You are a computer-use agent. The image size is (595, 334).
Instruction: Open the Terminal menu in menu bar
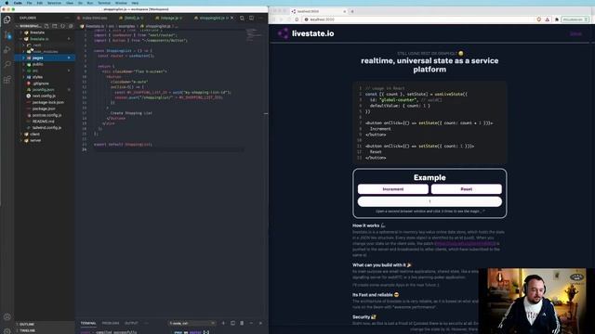point(104,3)
